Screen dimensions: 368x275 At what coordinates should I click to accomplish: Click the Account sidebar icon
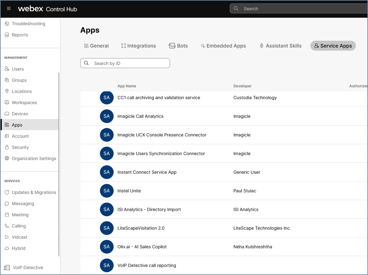point(7,136)
